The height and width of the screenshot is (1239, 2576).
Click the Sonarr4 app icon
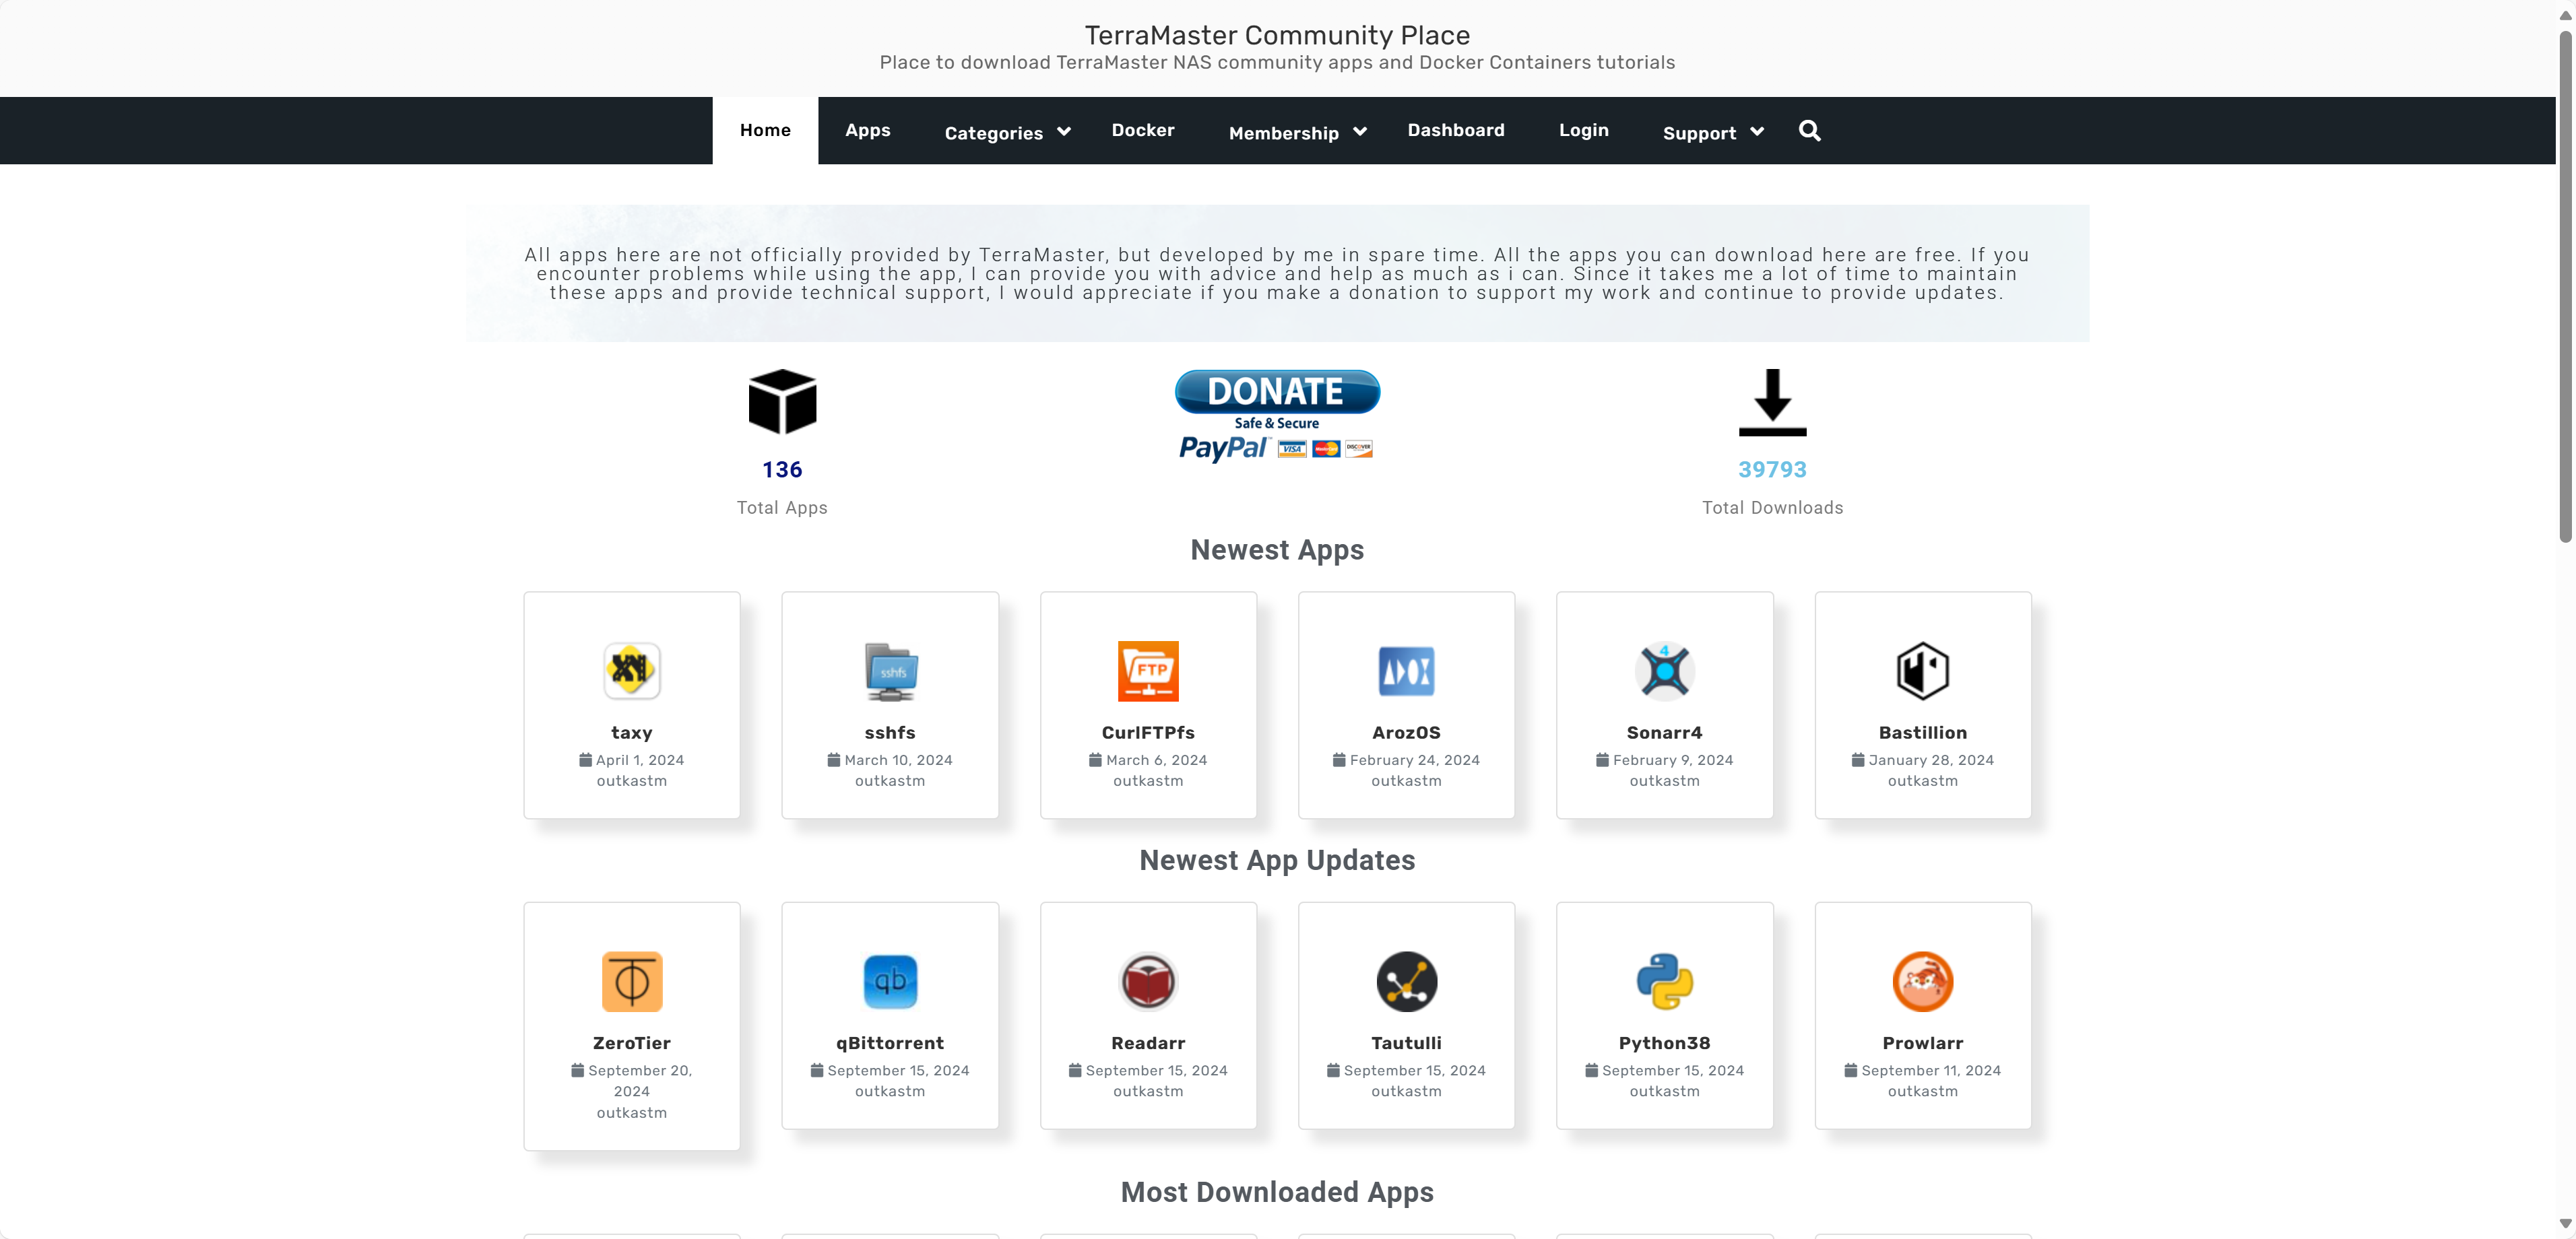[x=1664, y=670]
